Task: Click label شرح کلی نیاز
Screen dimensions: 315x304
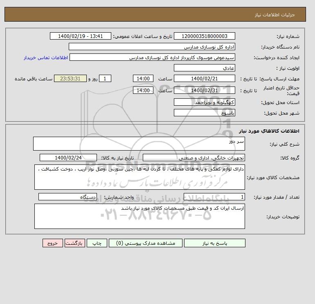Action: [x=284, y=144]
